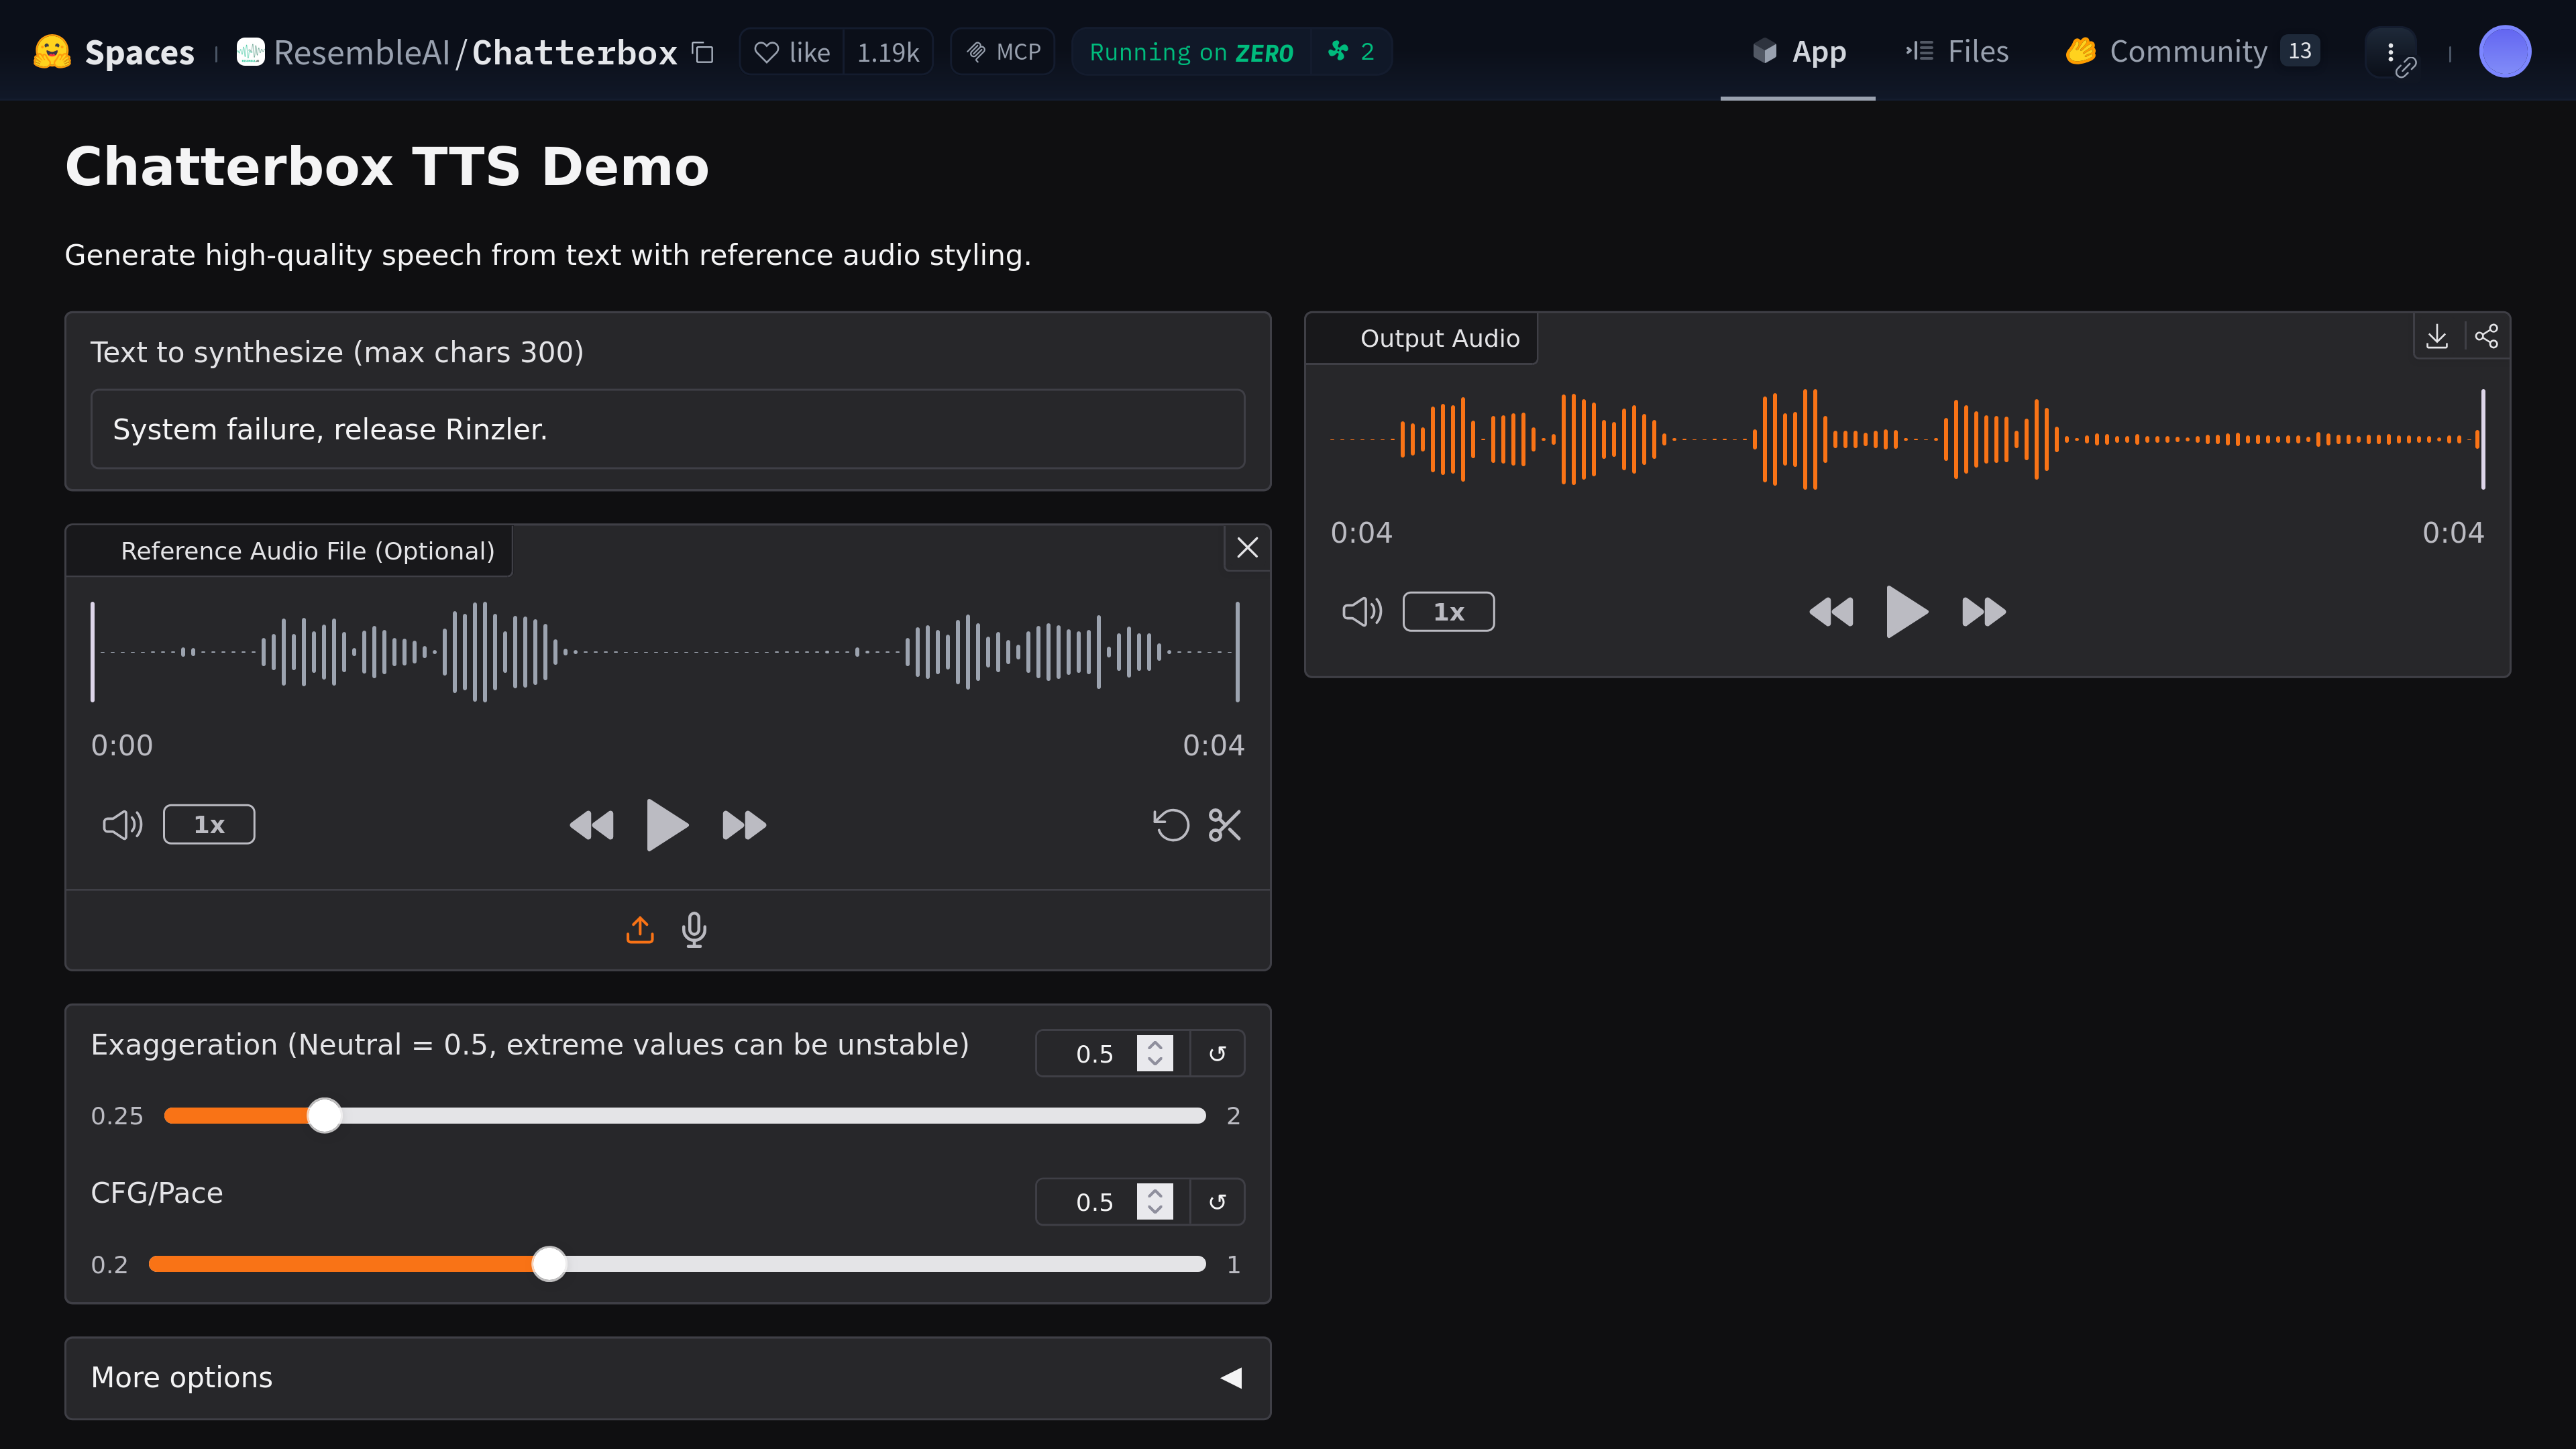Reset the CFG/Pace value

[x=1217, y=1202]
